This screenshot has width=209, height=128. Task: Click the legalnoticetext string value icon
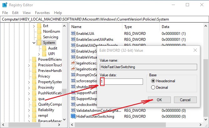pyautogui.click(x=73, y=69)
